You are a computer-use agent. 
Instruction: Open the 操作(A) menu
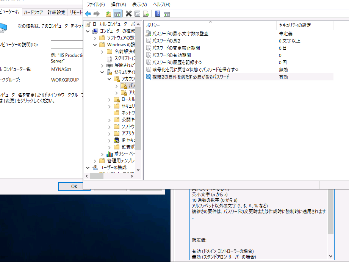click(119, 5)
